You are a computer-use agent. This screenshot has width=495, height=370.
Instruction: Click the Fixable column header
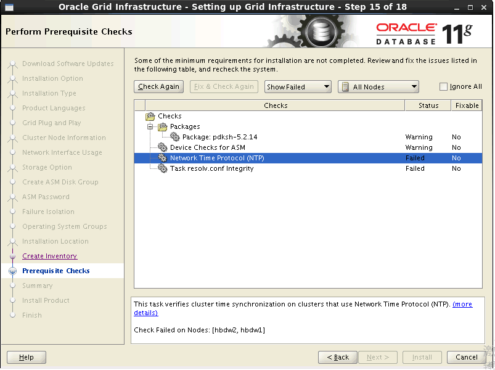point(467,105)
